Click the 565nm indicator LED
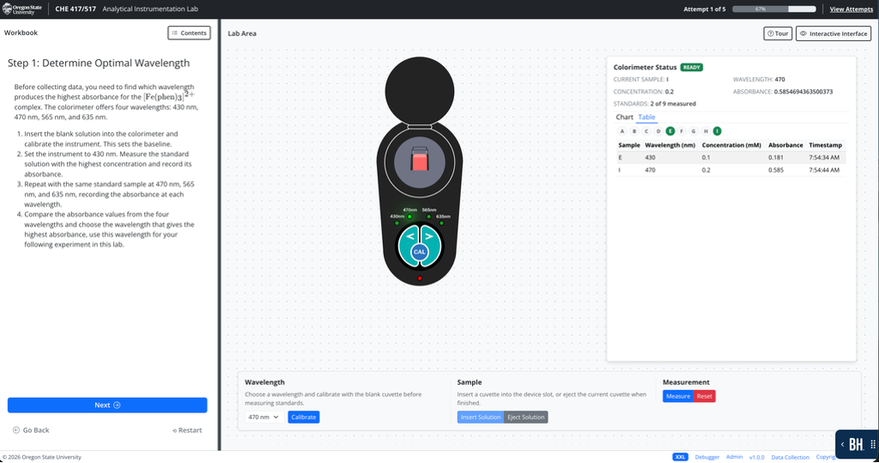The width and height of the screenshot is (879, 463). click(x=429, y=217)
